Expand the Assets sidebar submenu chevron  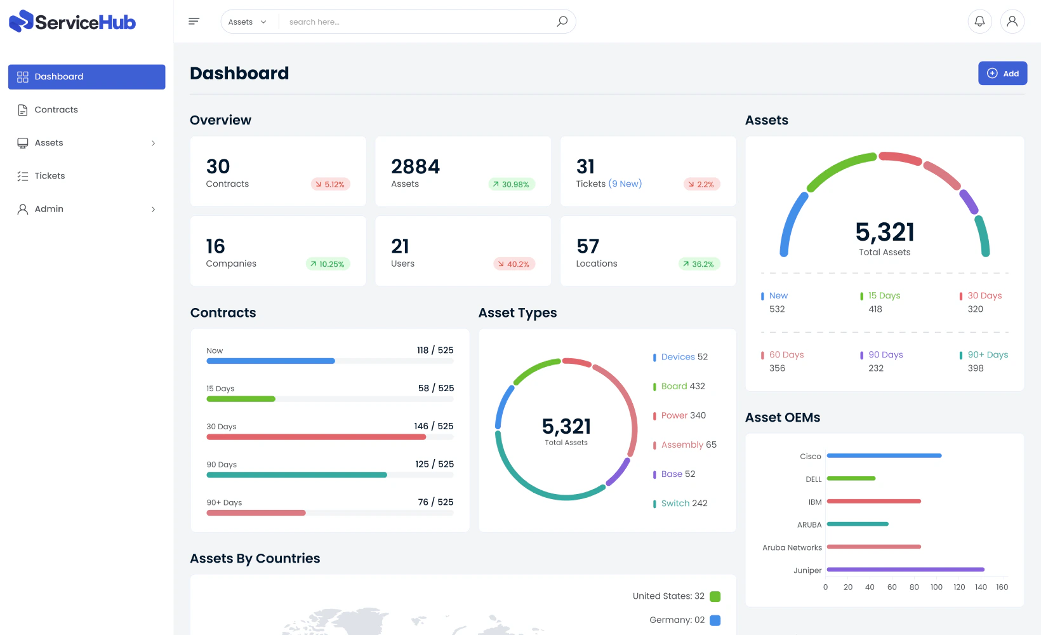153,143
